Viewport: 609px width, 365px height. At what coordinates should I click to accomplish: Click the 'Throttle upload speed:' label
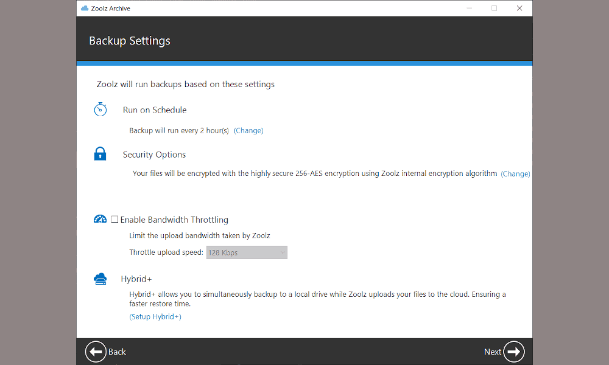[166, 252]
